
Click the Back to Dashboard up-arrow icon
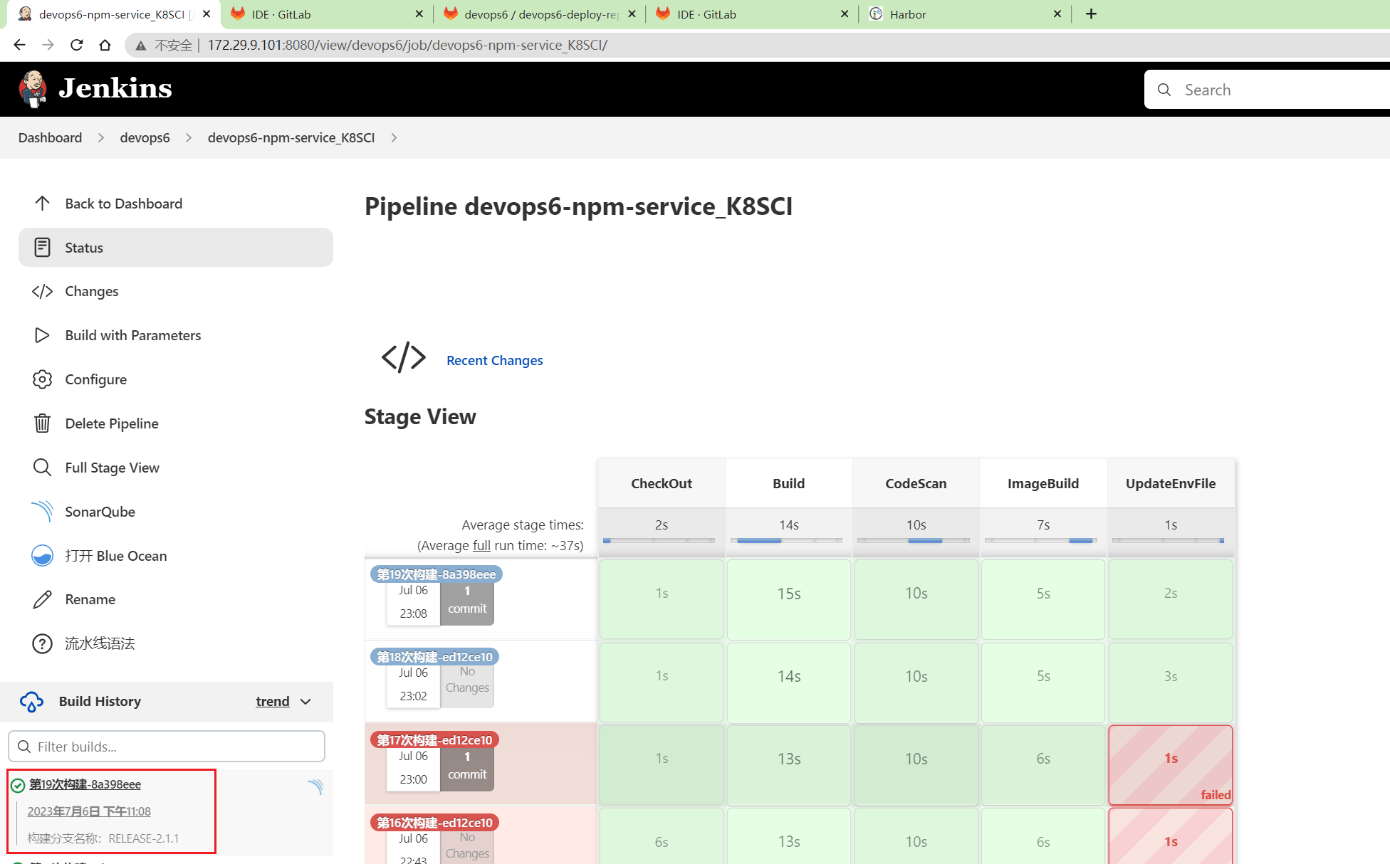coord(42,204)
